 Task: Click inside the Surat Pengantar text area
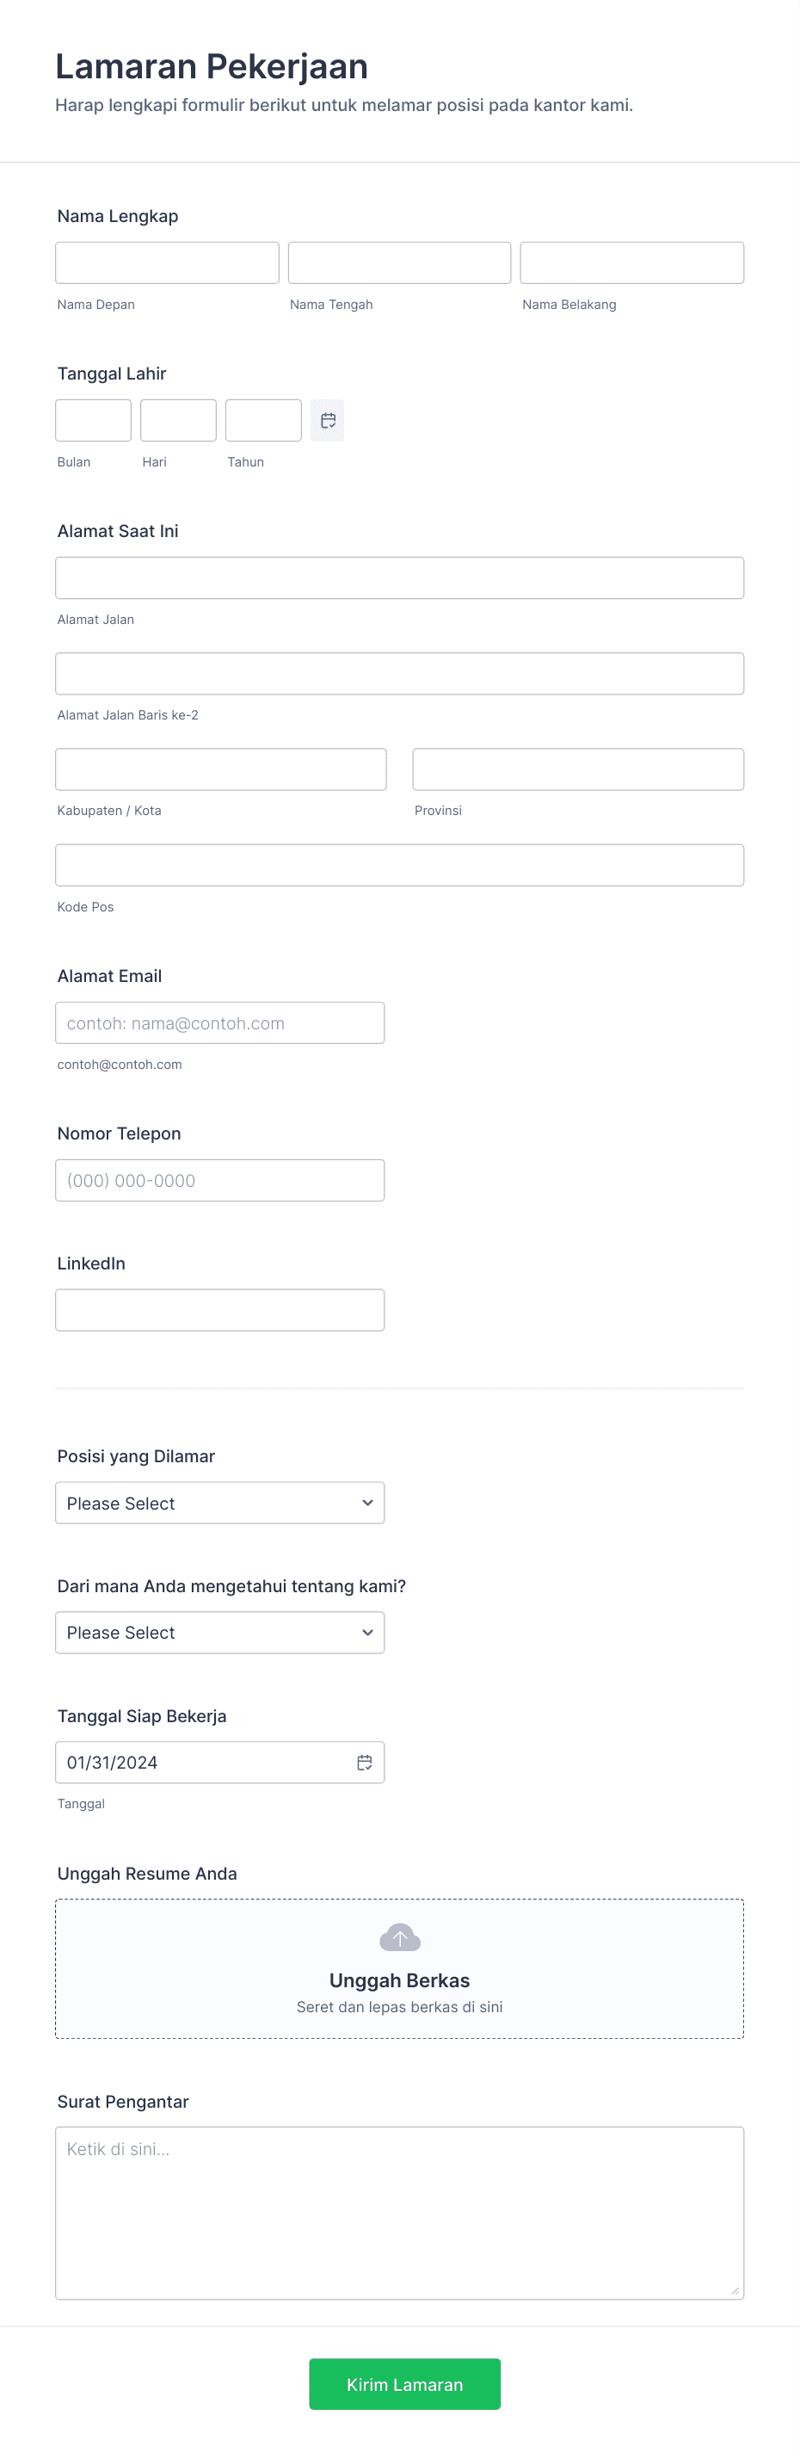point(399,2208)
